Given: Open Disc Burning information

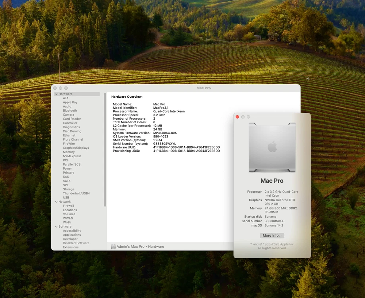Looking at the screenshot, I should tap(72, 131).
